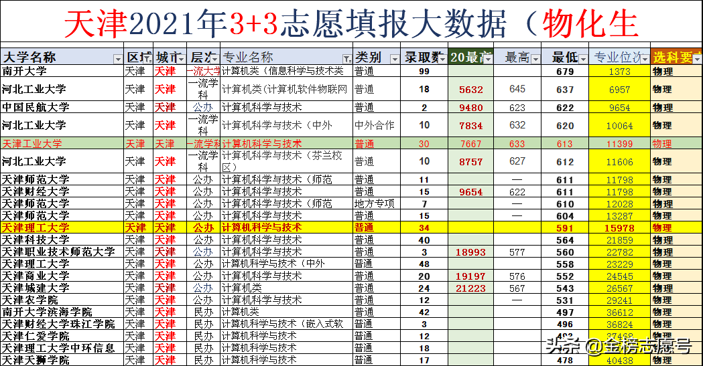Select the red 7834 value cell

click(x=470, y=126)
